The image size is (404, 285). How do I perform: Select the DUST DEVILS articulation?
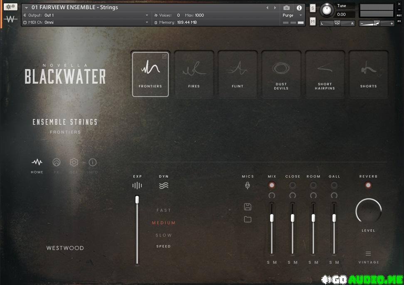click(281, 74)
